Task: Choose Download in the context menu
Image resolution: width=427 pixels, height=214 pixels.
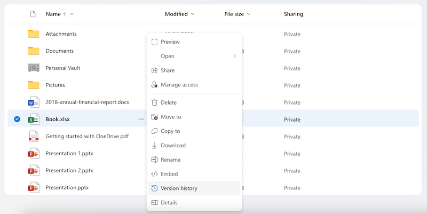Action: [173, 145]
